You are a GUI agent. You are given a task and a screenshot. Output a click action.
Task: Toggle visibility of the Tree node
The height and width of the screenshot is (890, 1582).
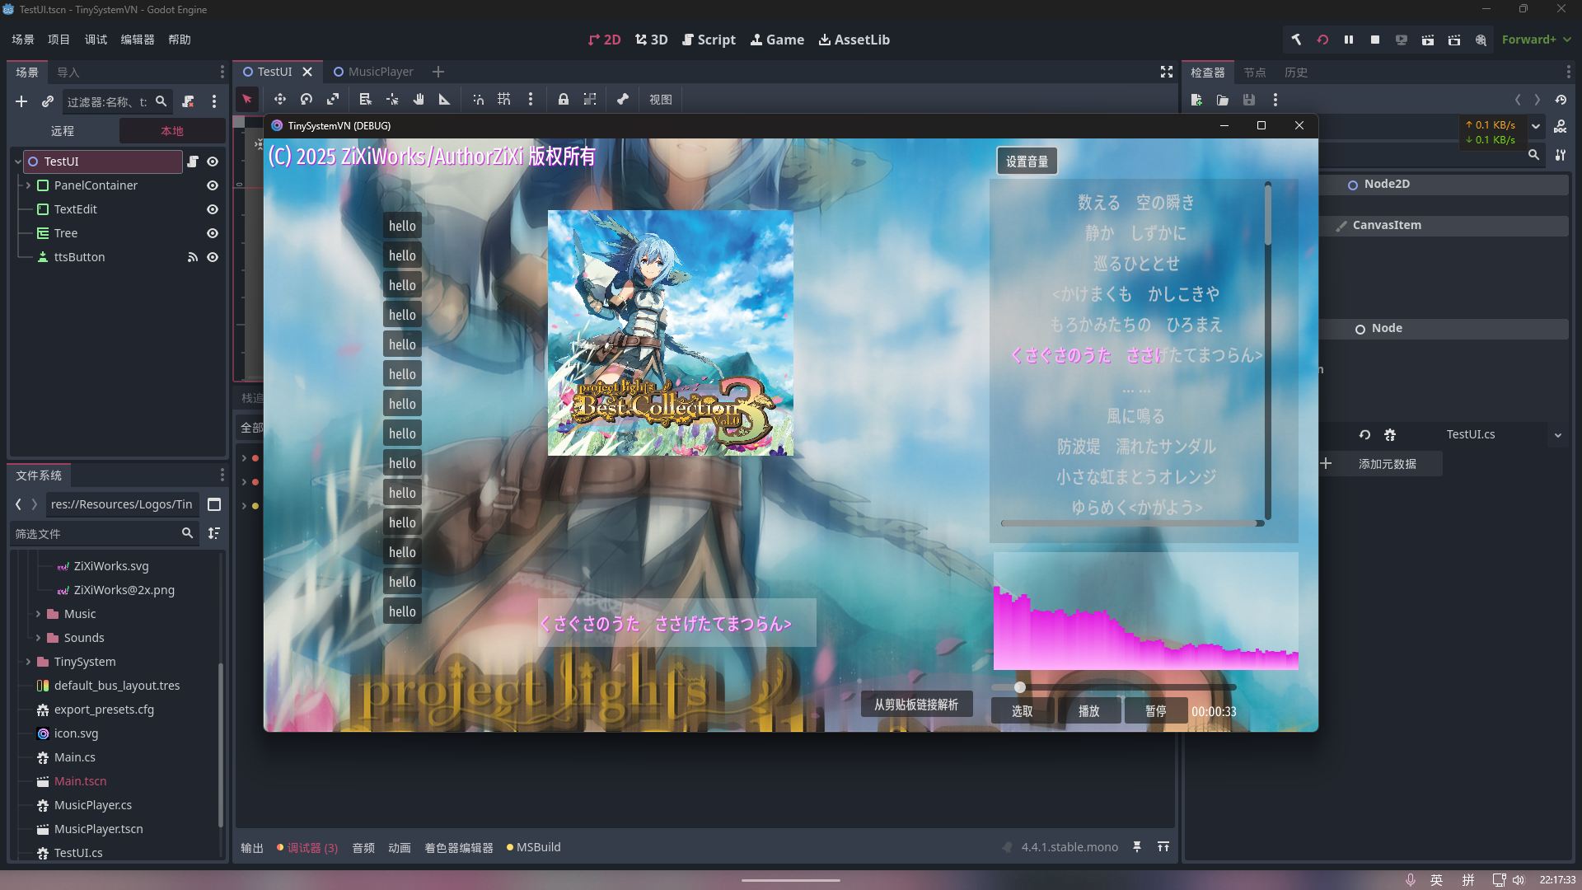tap(213, 232)
